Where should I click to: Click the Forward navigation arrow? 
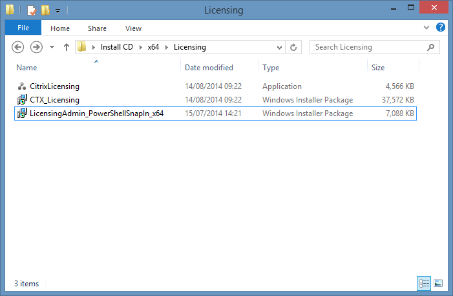pos(36,47)
